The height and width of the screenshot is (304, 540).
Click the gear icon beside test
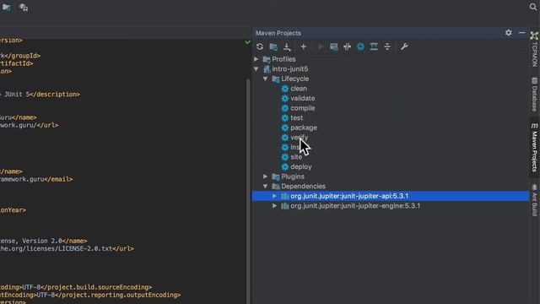(285, 118)
